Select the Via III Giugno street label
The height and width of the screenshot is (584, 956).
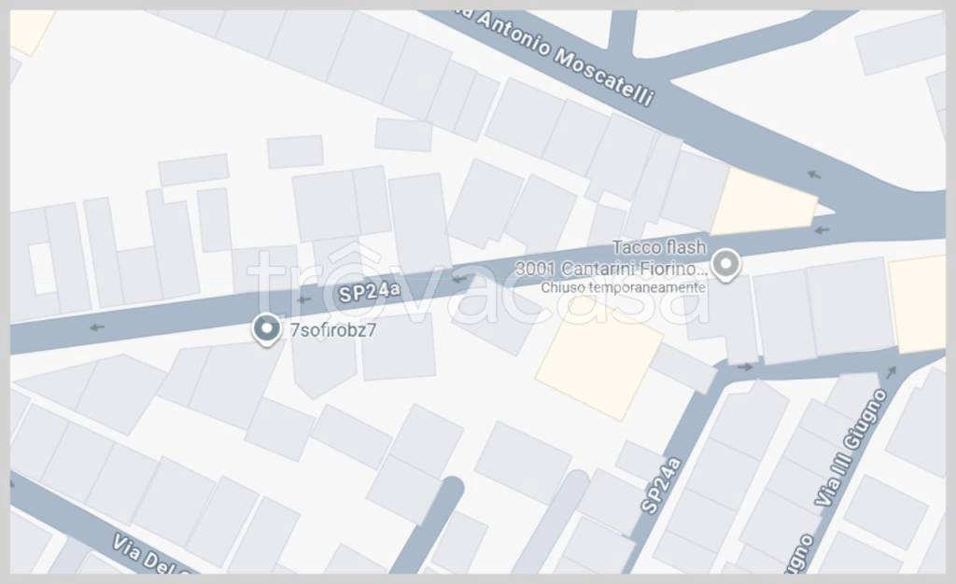tap(851, 449)
